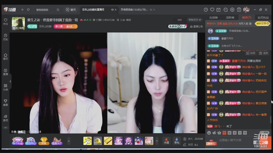
Task: Open the hexagon settings icon
Action: coord(232,10)
